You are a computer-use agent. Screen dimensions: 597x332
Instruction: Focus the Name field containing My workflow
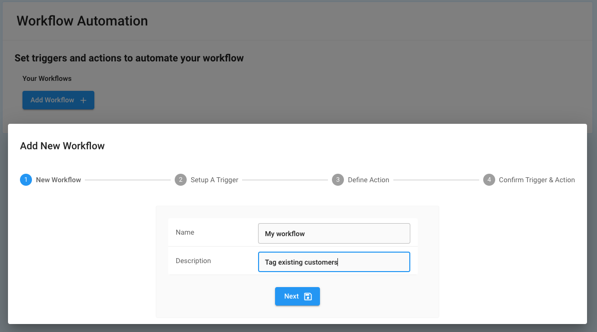pyautogui.click(x=334, y=234)
